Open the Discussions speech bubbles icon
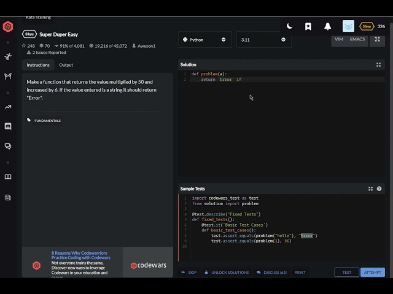The image size is (393, 294). click(x=8, y=146)
